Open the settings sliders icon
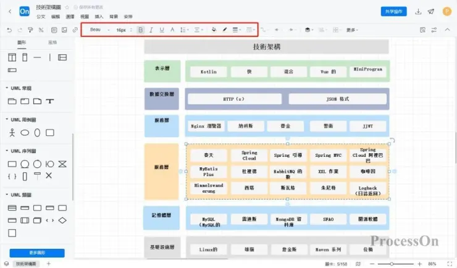 (434, 30)
